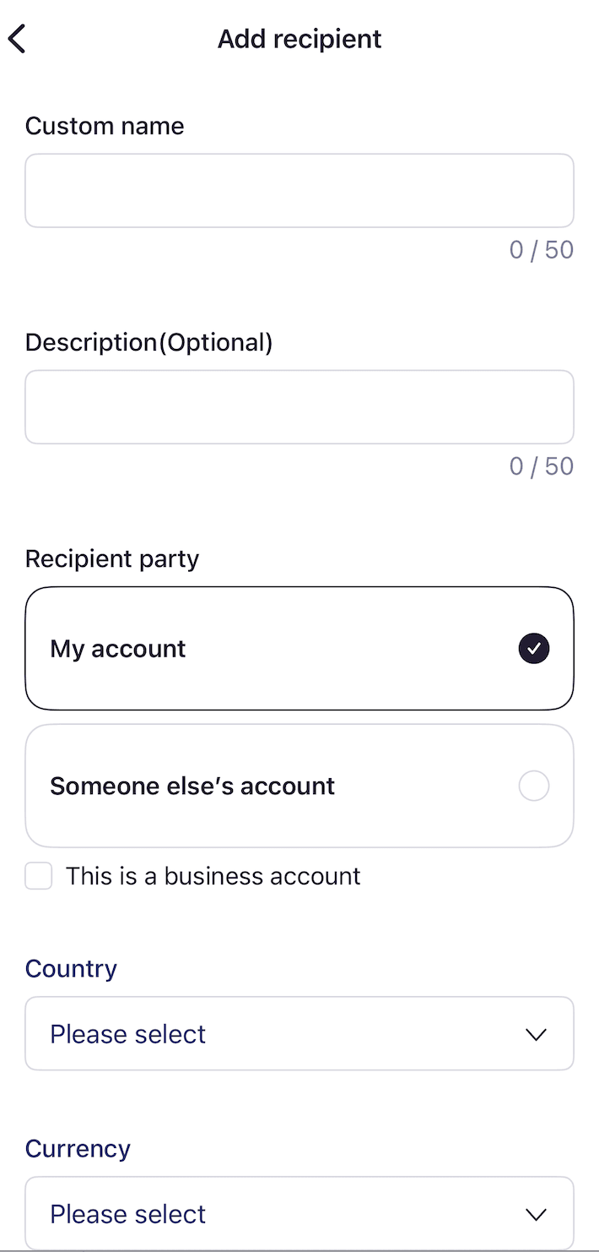Click the "This is a business account" label

tap(213, 876)
